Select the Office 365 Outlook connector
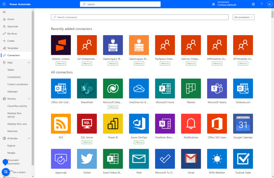This screenshot has height=178, width=274. pos(61,89)
